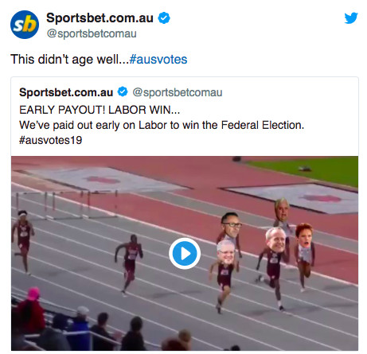Click the quoted tweet's Sportsbet.com.au name
The width and height of the screenshot is (367, 354).
point(66,92)
